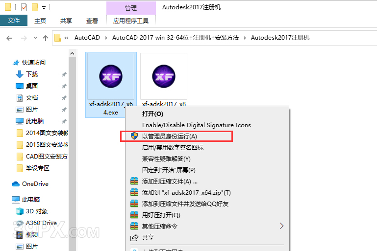Open 文档 in quick access
The image size is (377, 251).
32,98
